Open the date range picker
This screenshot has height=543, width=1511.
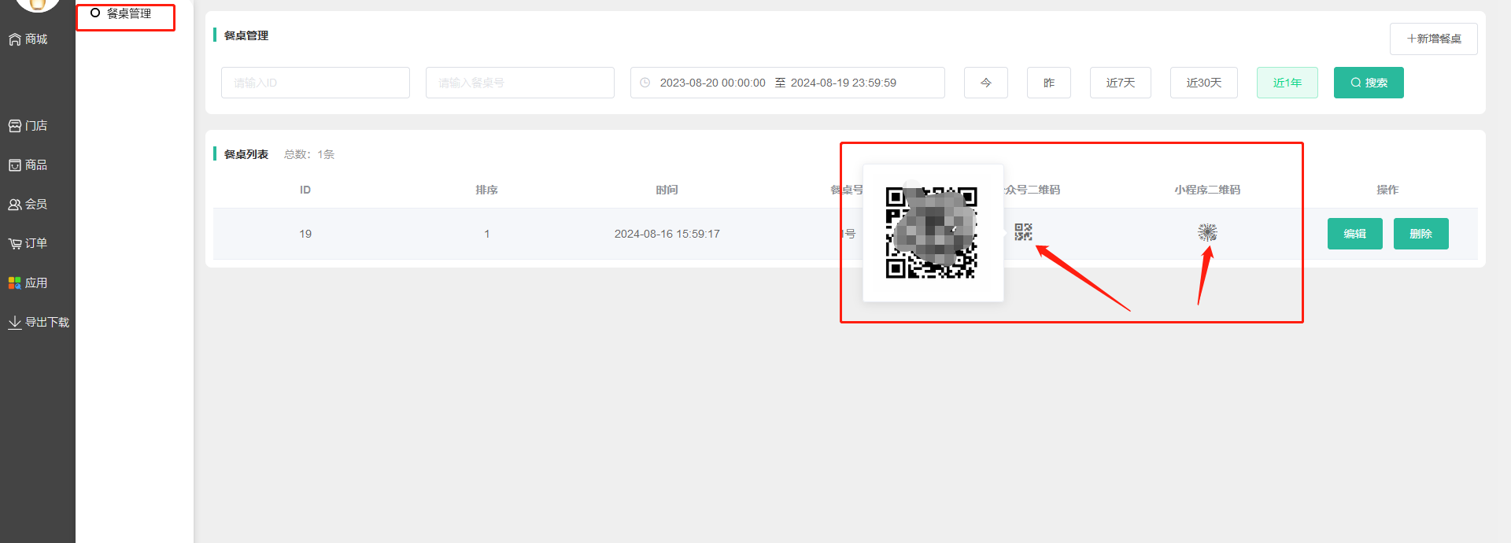tap(787, 83)
